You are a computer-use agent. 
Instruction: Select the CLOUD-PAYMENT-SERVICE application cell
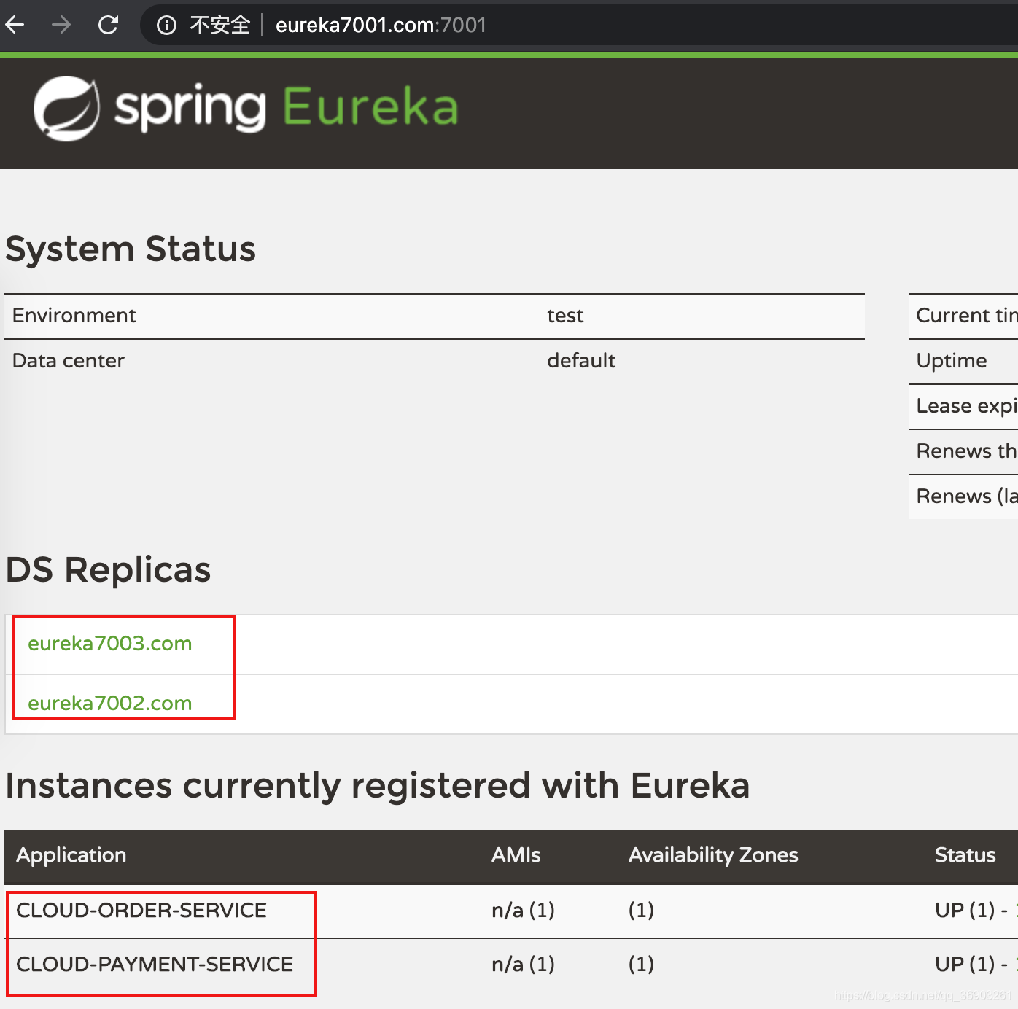(x=155, y=965)
